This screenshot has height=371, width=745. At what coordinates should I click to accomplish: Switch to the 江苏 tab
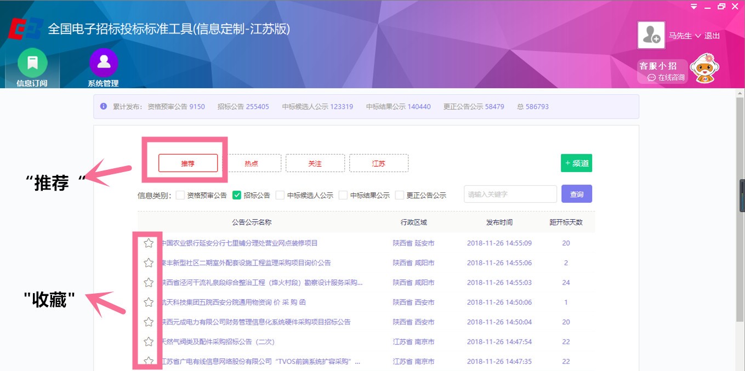[379, 163]
